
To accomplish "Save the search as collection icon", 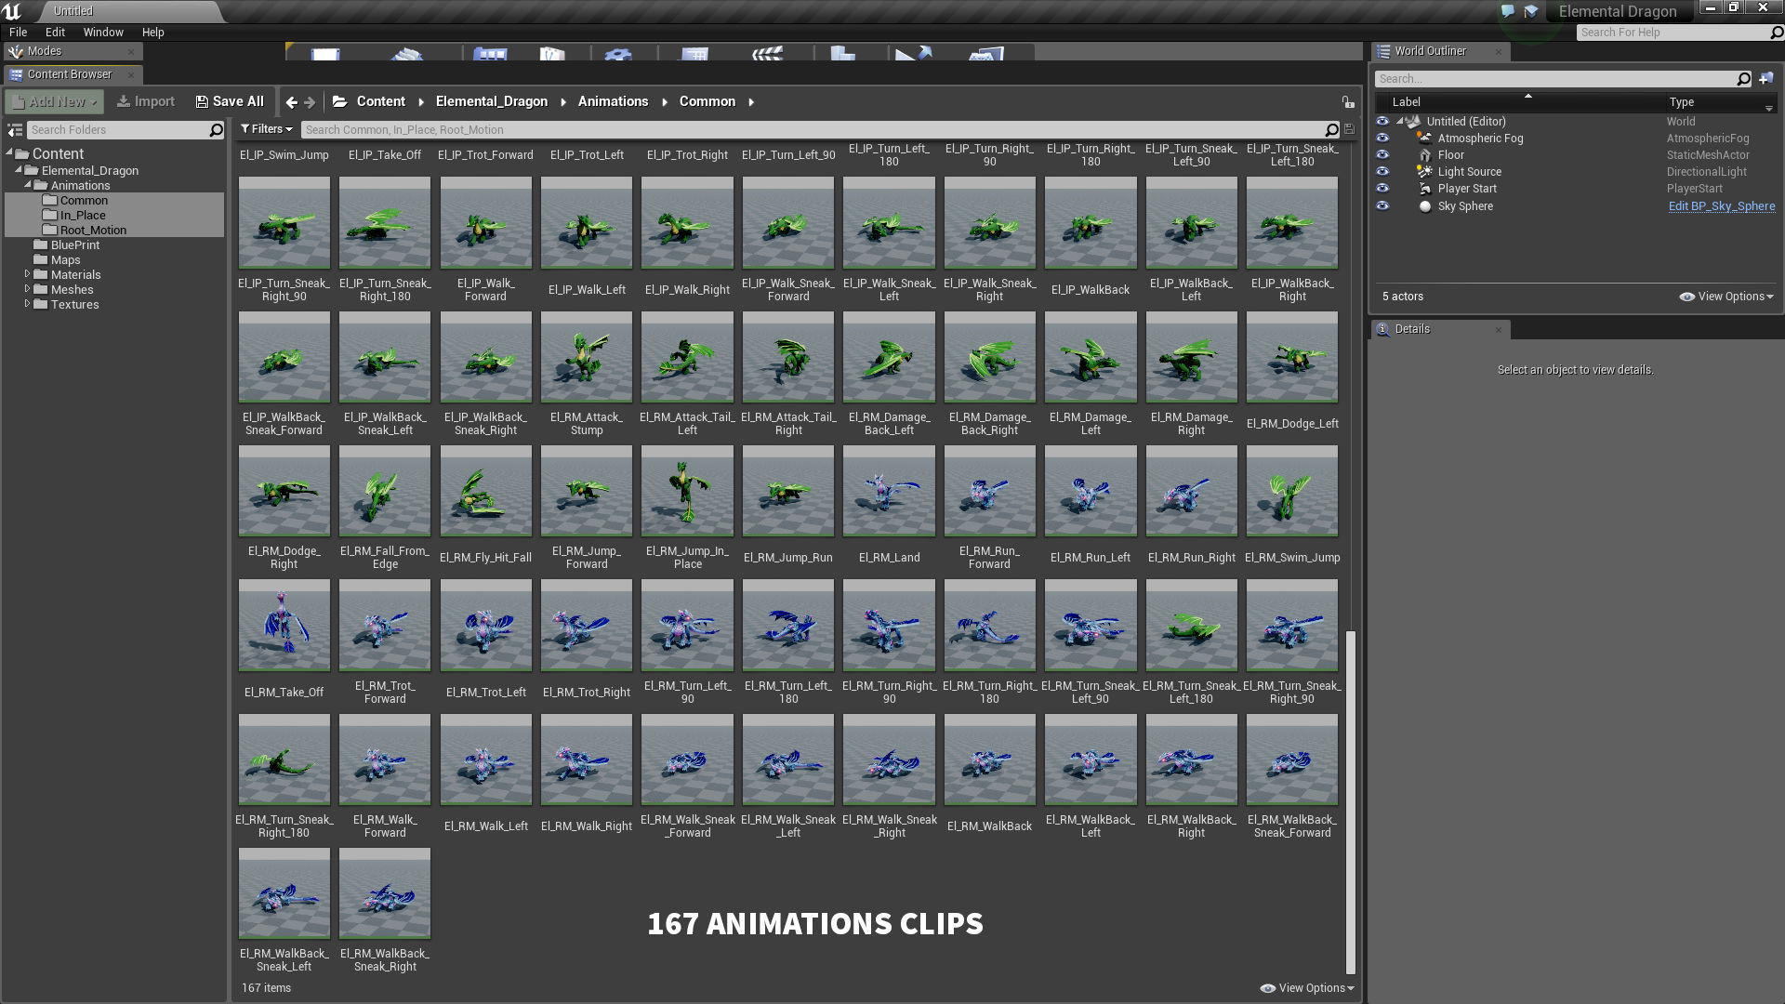I will pos(1349,129).
